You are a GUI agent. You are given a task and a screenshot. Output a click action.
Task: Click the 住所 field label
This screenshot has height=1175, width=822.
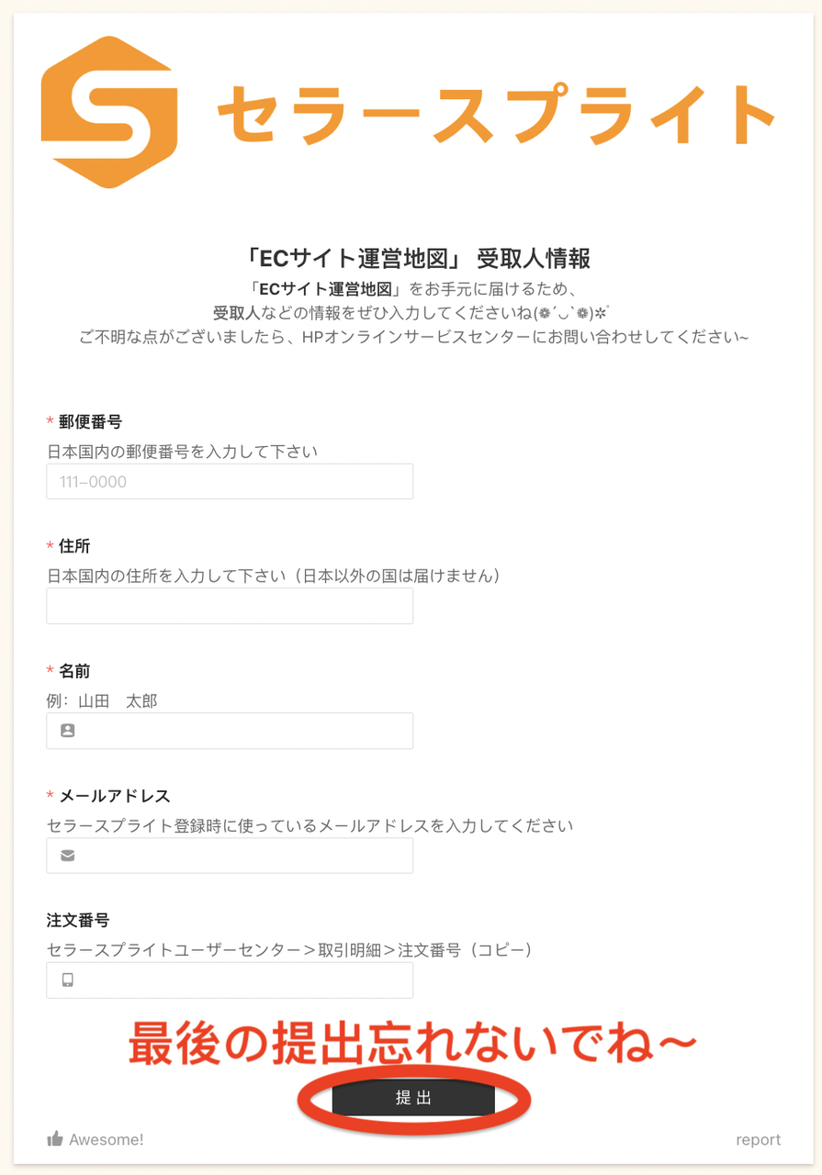click(74, 546)
